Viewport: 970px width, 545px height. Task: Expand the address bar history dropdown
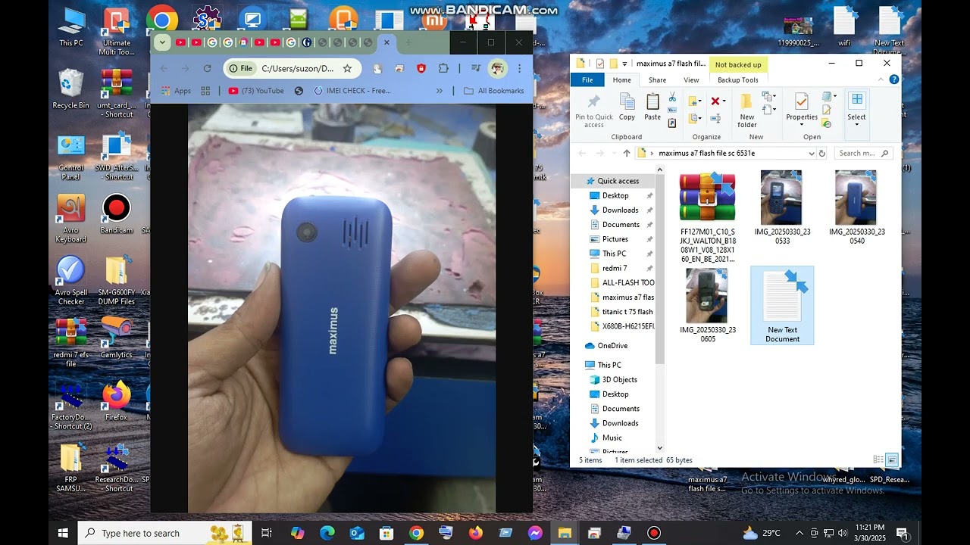tap(812, 153)
